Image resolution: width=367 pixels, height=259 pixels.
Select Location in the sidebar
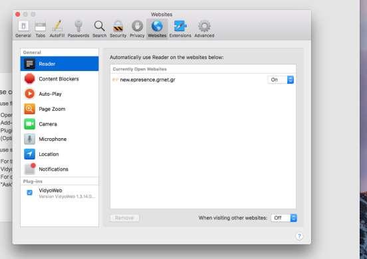click(59, 154)
